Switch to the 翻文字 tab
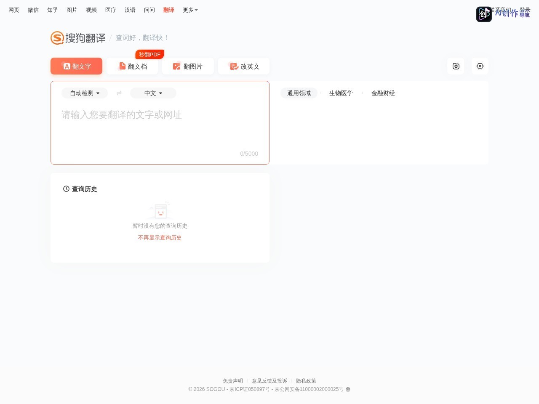Viewport: 539px width, 404px height. coord(76,66)
